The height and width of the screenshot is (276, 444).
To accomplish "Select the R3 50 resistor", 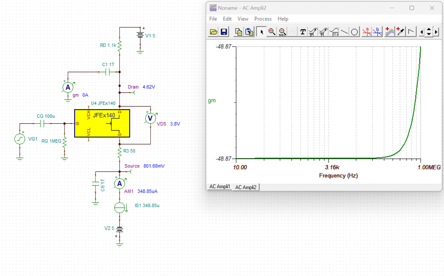I will 120,152.
